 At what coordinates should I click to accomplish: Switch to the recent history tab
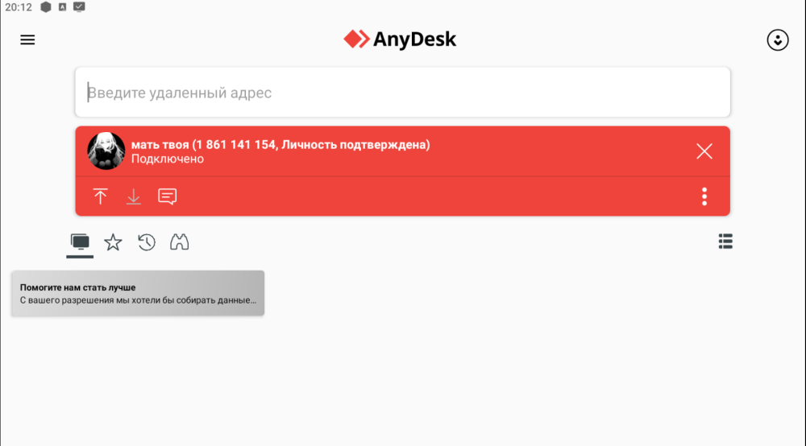point(147,242)
